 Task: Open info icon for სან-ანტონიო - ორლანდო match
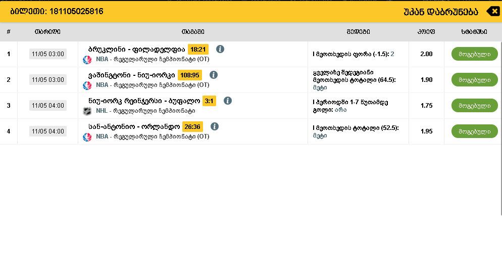[x=215, y=126]
